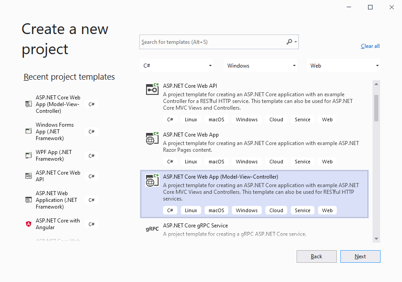Maximize the dialog window
402x282 pixels.
370,7
